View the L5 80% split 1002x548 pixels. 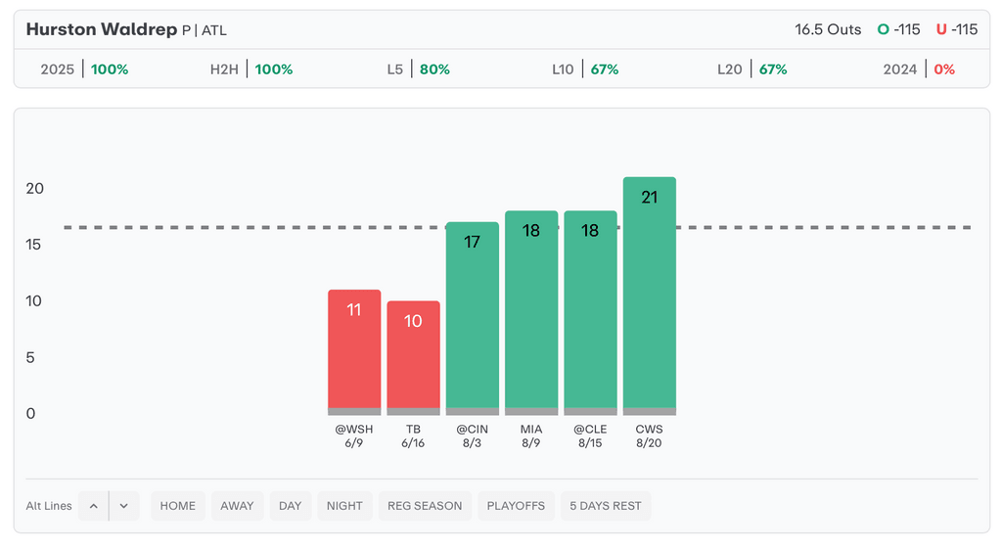tap(418, 68)
